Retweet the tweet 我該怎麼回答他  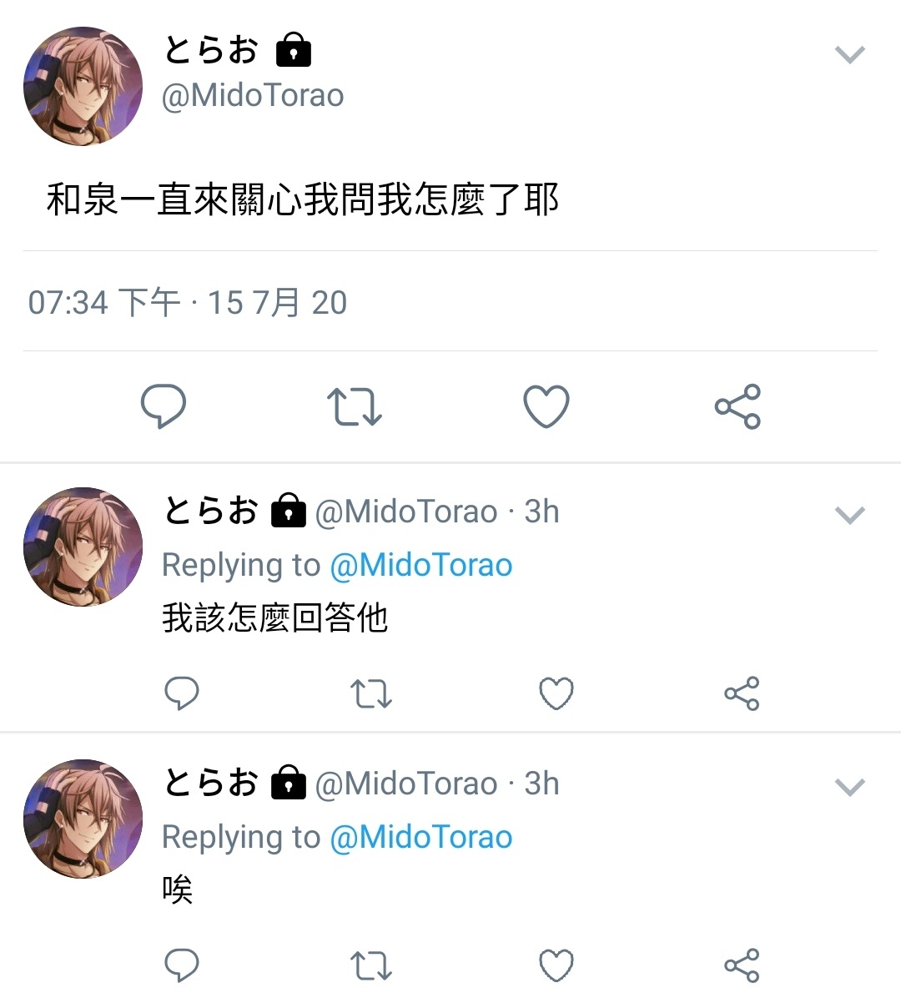[x=370, y=693]
